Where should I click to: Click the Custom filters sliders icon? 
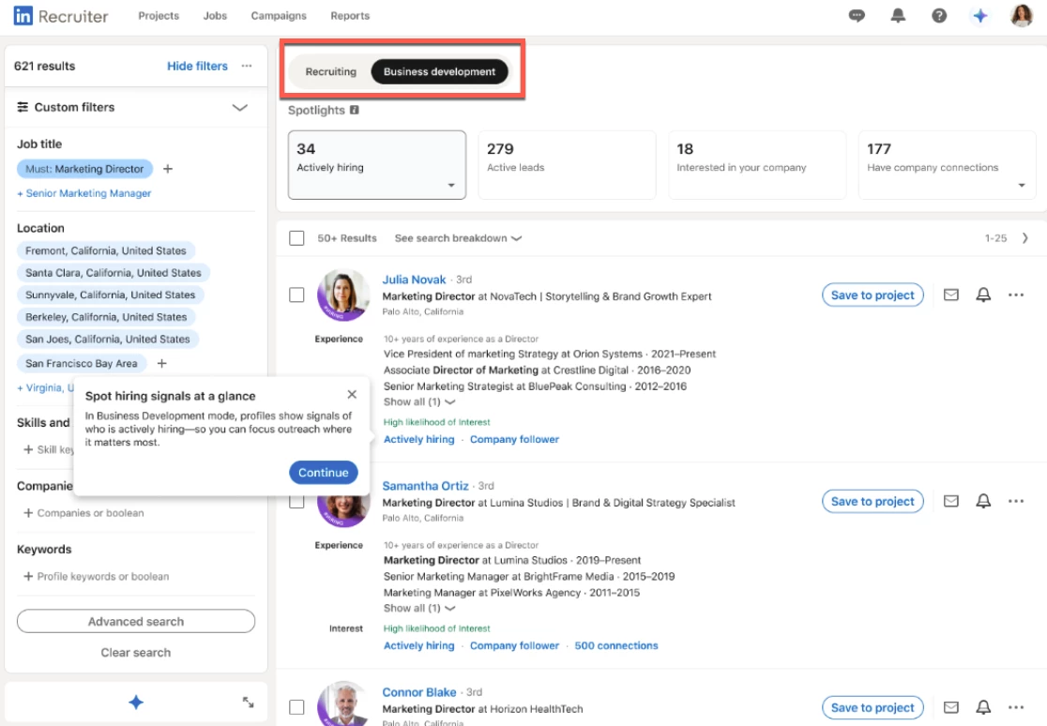(23, 107)
